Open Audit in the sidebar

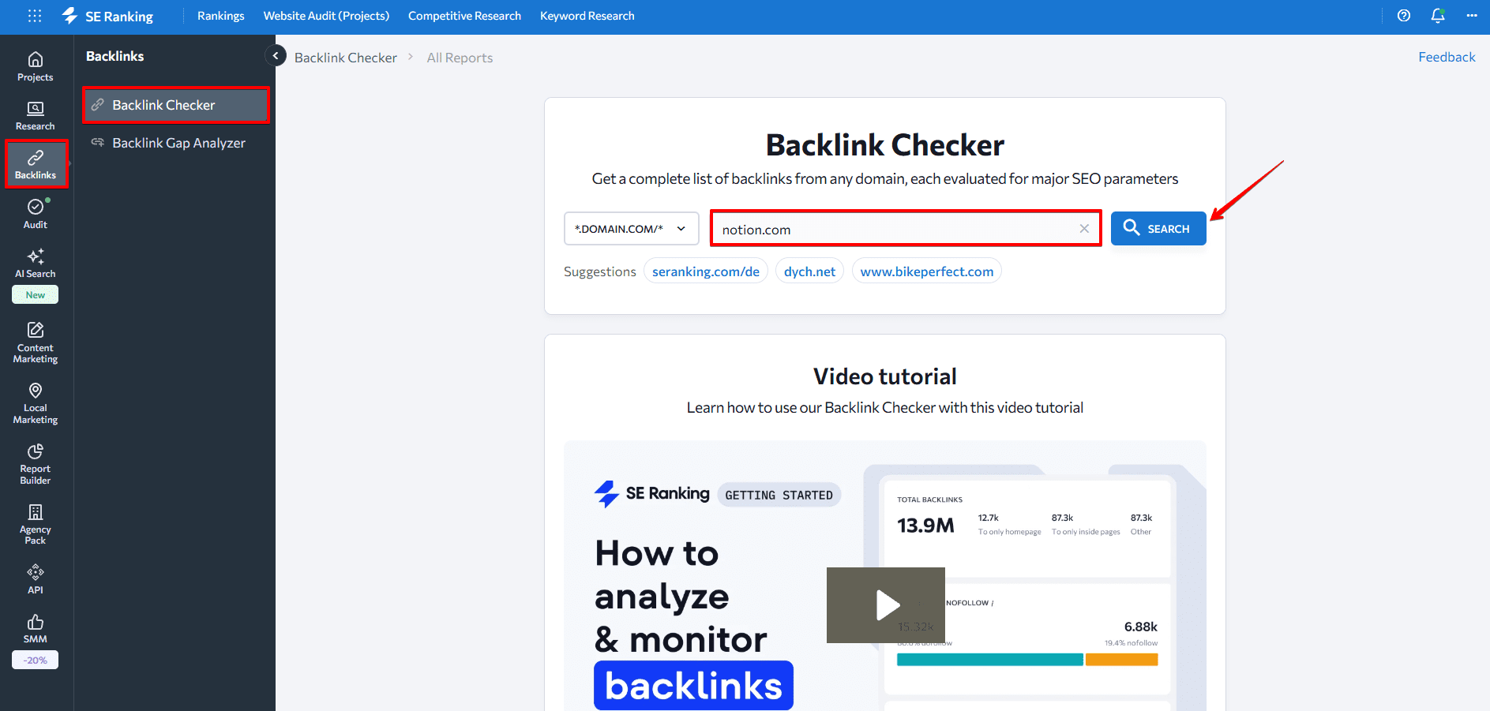click(x=36, y=214)
